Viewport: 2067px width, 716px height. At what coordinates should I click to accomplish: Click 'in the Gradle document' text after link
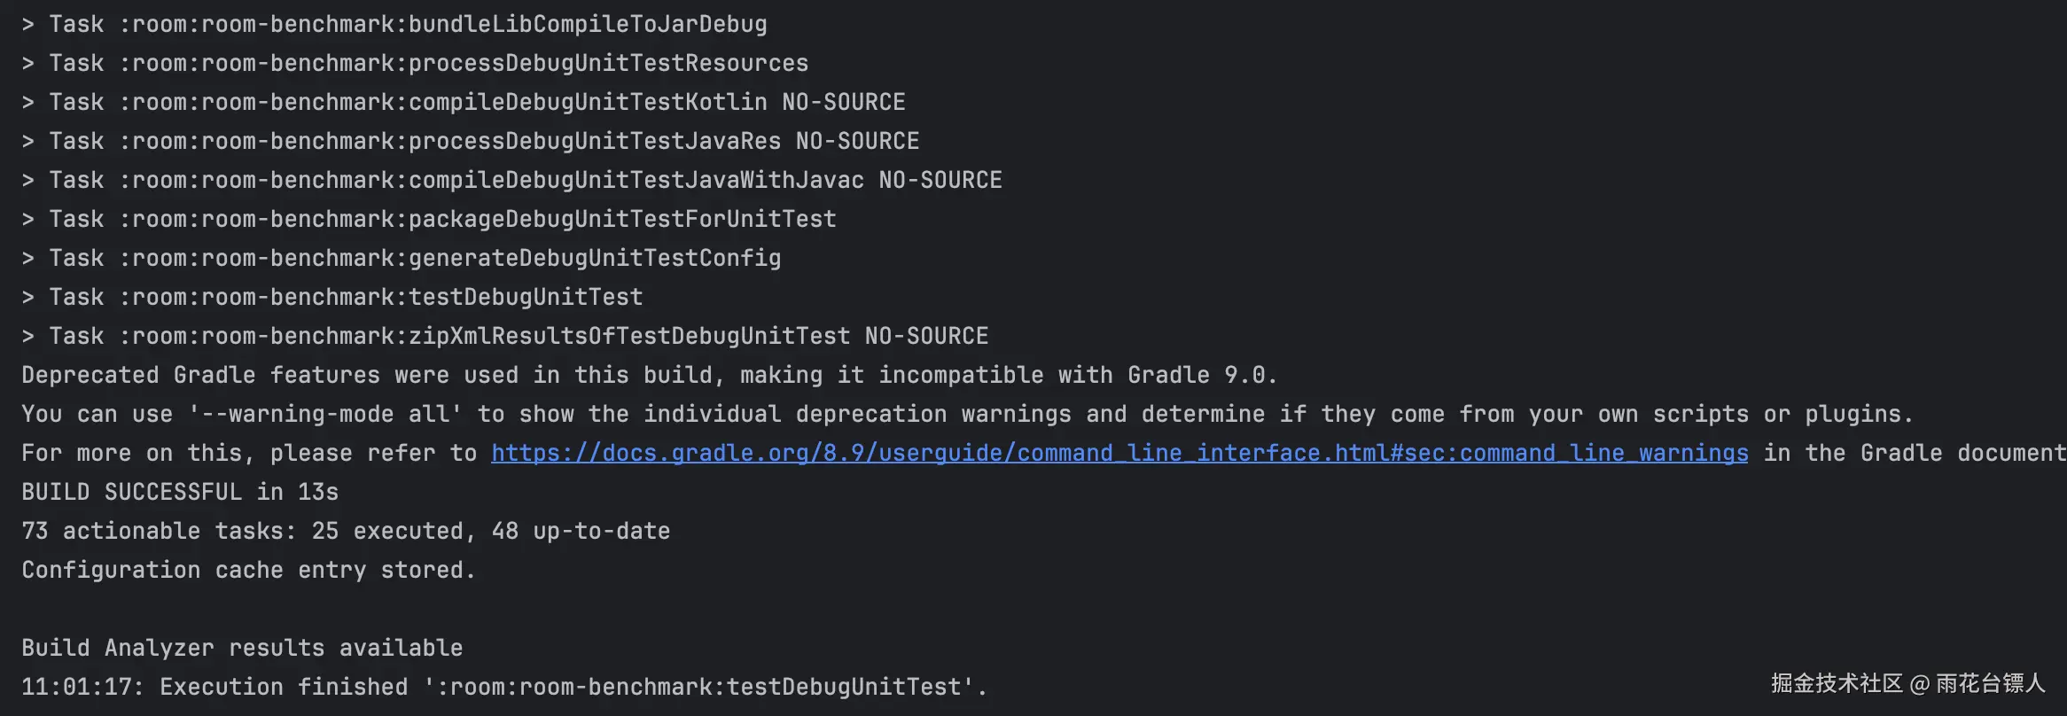coord(1913,453)
